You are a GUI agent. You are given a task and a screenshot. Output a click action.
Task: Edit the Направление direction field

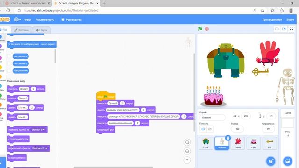coord(268,129)
